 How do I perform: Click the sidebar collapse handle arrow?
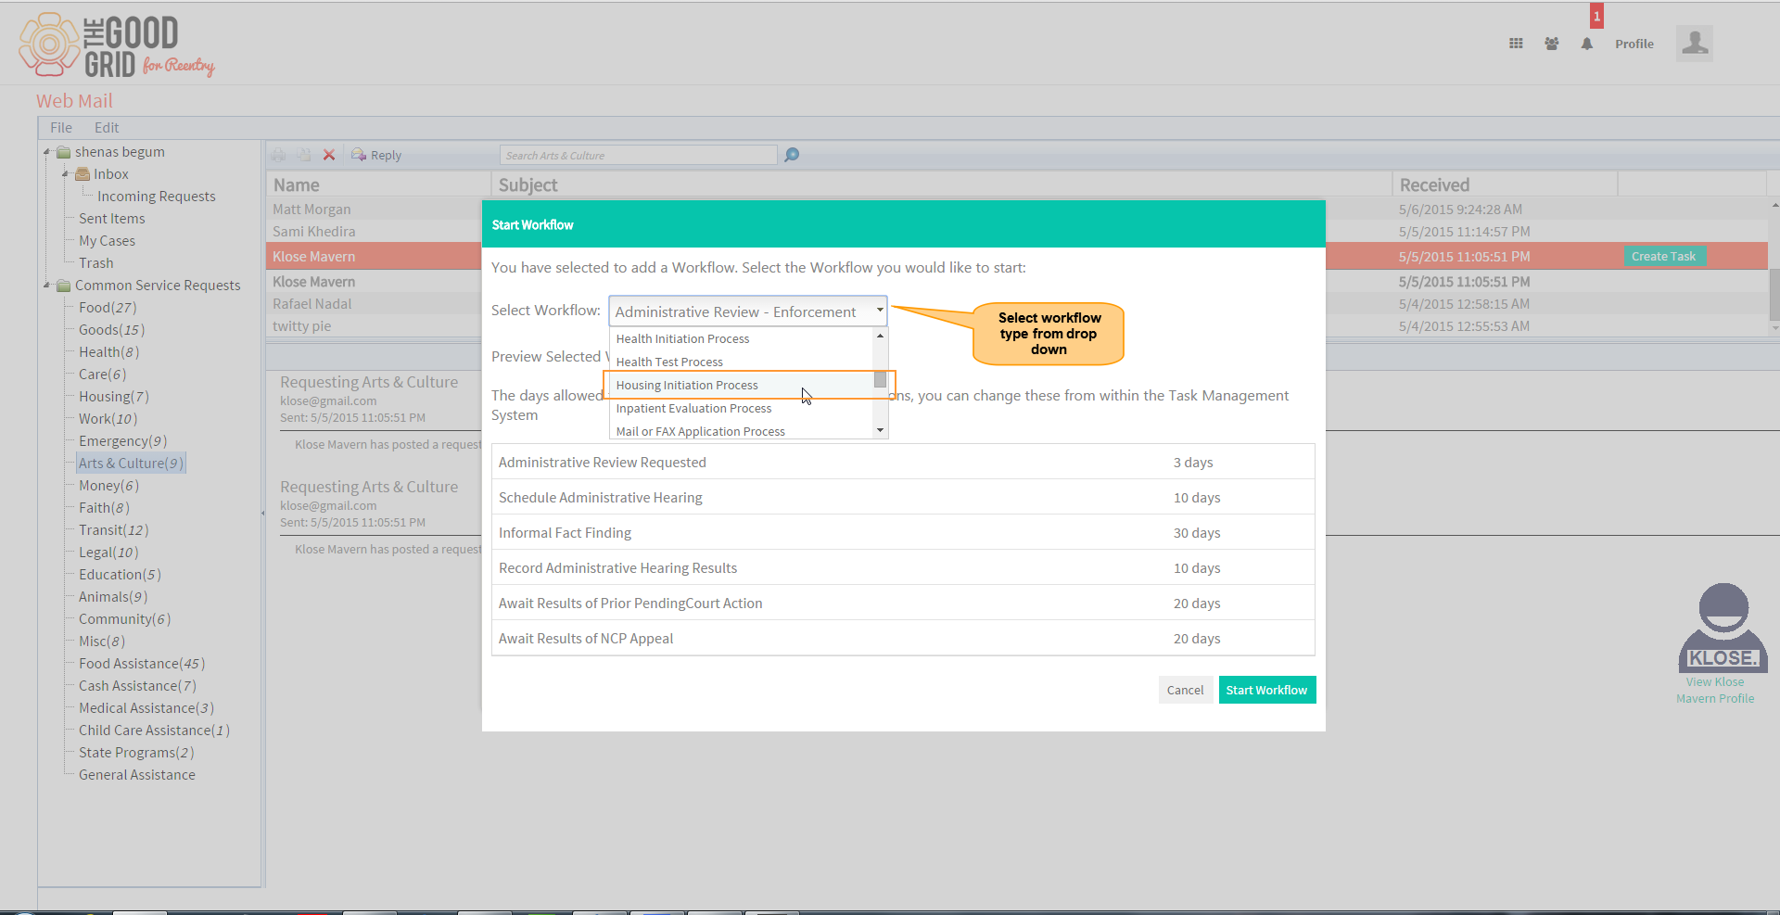coord(263,513)
